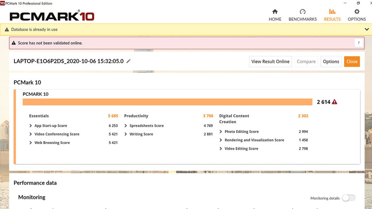
Task: Click Photo Editing value 2 994
Action: pyautogui.click(x=303, y=131)
